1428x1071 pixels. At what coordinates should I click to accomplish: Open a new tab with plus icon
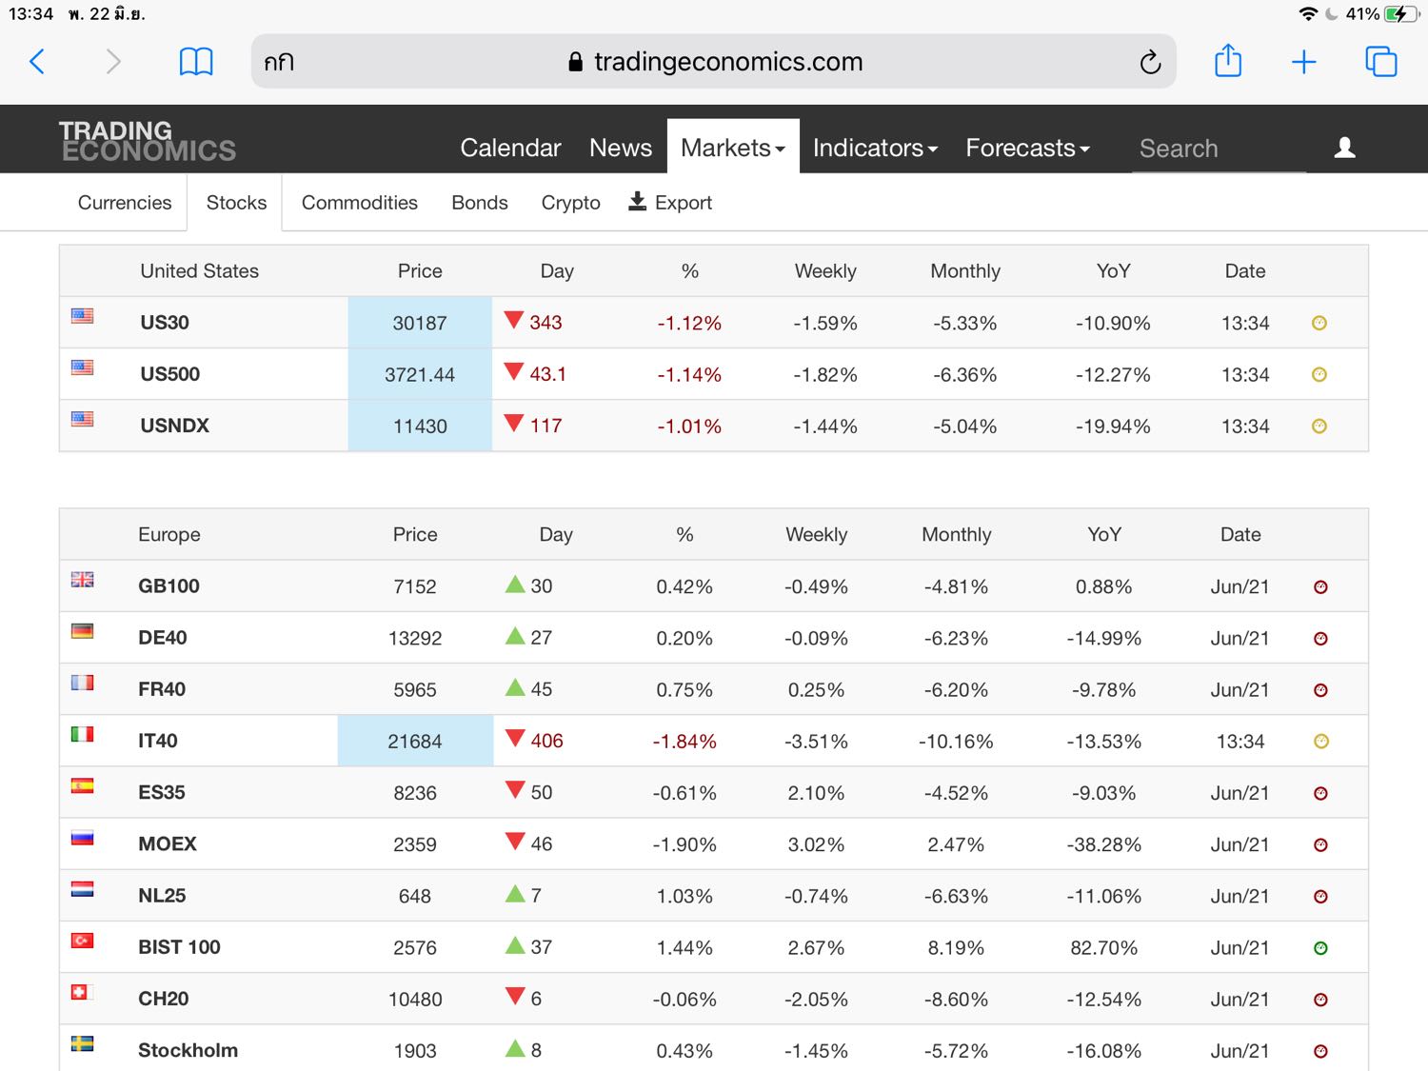[1303, 62]
